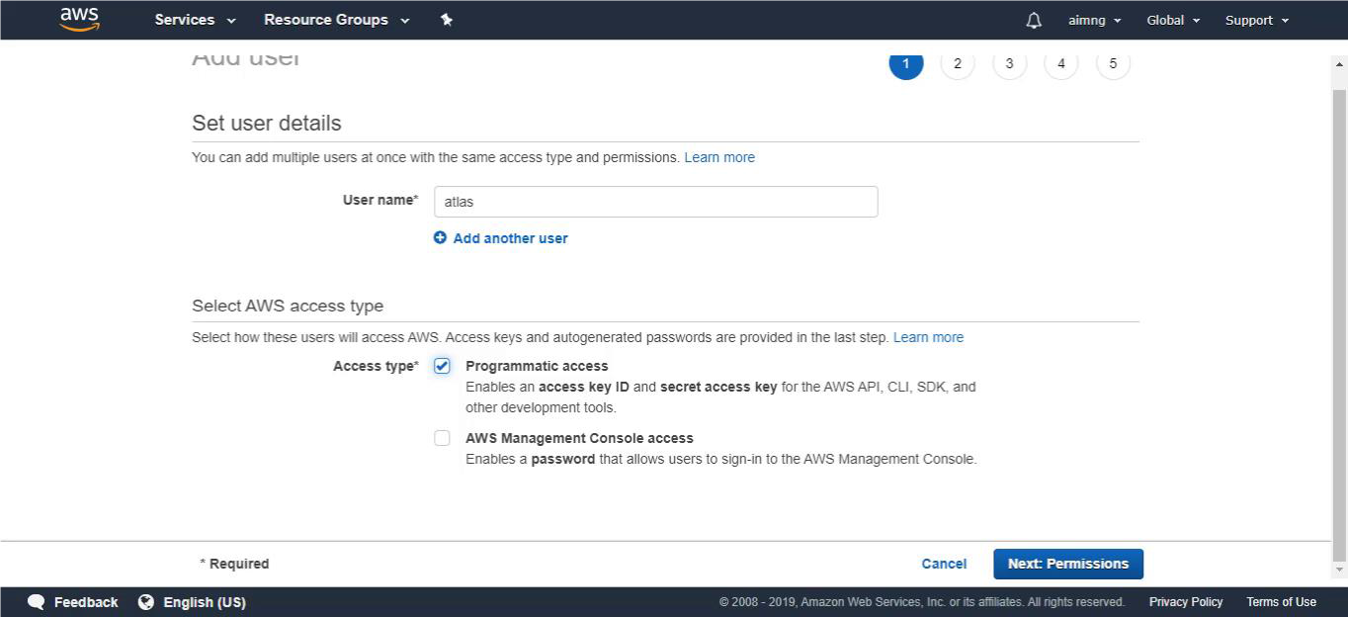Screen dimensions: 1348x617
Task: Open the Terms of Use link
Action: (x=1281, y=602)
